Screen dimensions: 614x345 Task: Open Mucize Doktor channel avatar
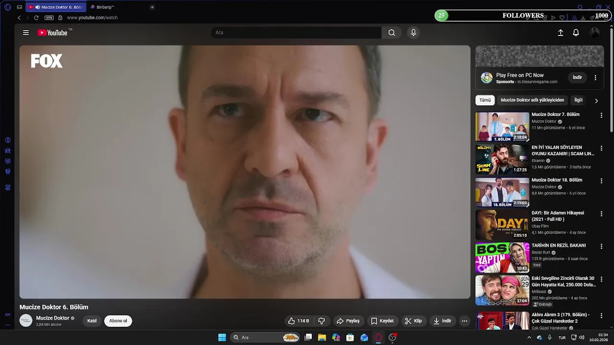click(26, 321)
